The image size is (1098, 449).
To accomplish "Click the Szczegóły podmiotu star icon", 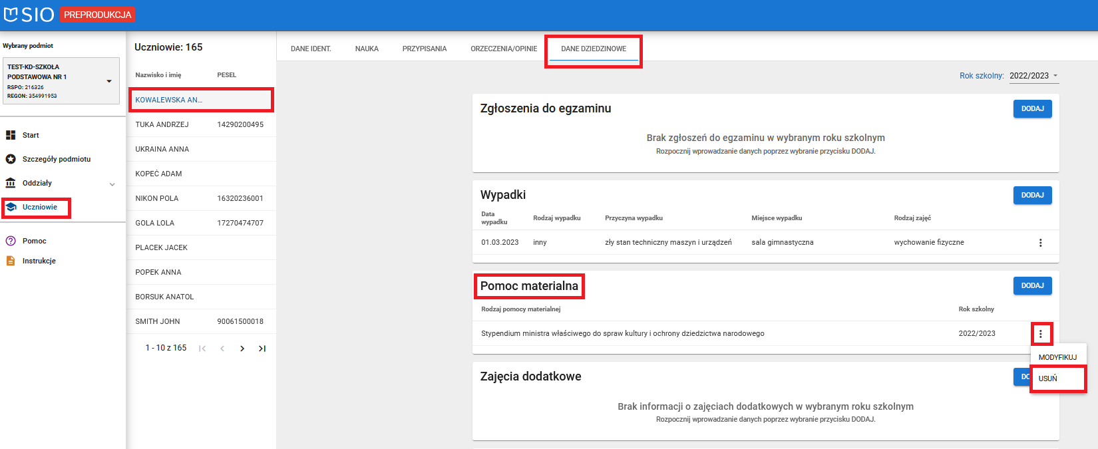I will click(11, 159).
